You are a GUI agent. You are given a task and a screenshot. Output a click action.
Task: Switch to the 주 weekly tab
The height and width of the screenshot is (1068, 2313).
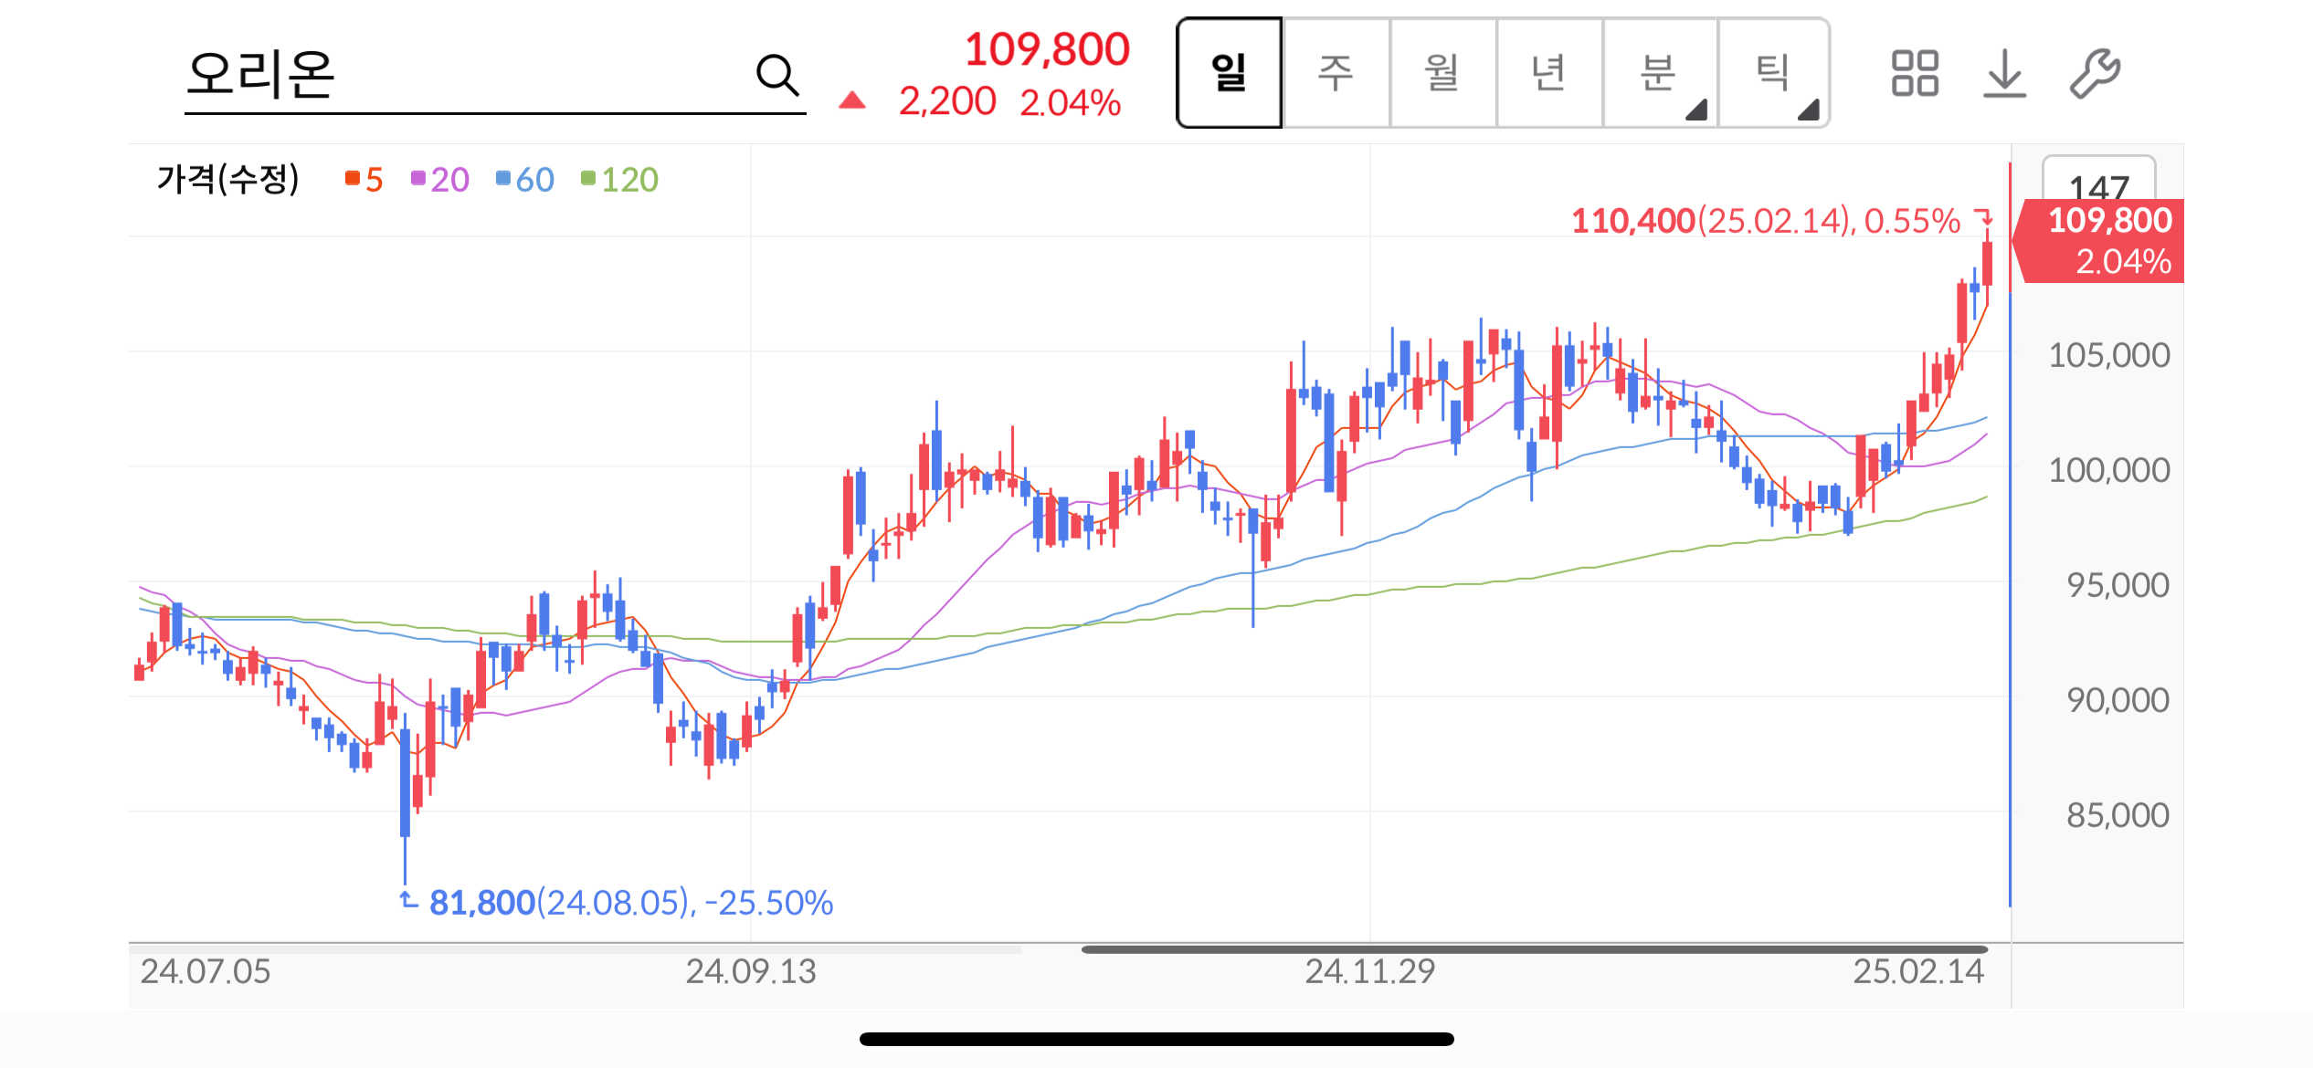coord(1335,73)
